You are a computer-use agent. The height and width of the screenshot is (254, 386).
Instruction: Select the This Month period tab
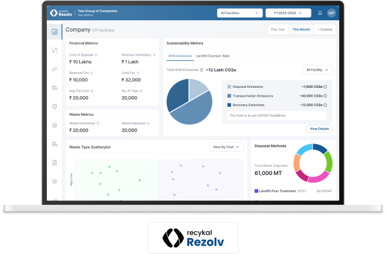(301, 30)
